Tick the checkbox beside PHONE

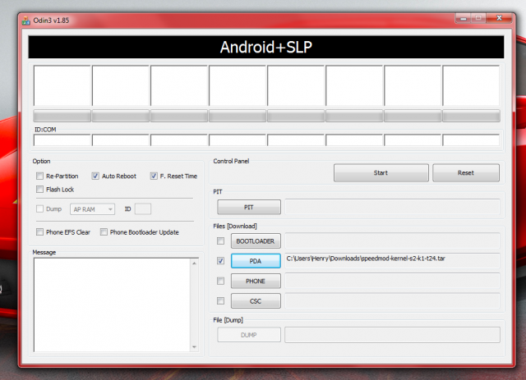pyautogui.click(x=221, y=281)
